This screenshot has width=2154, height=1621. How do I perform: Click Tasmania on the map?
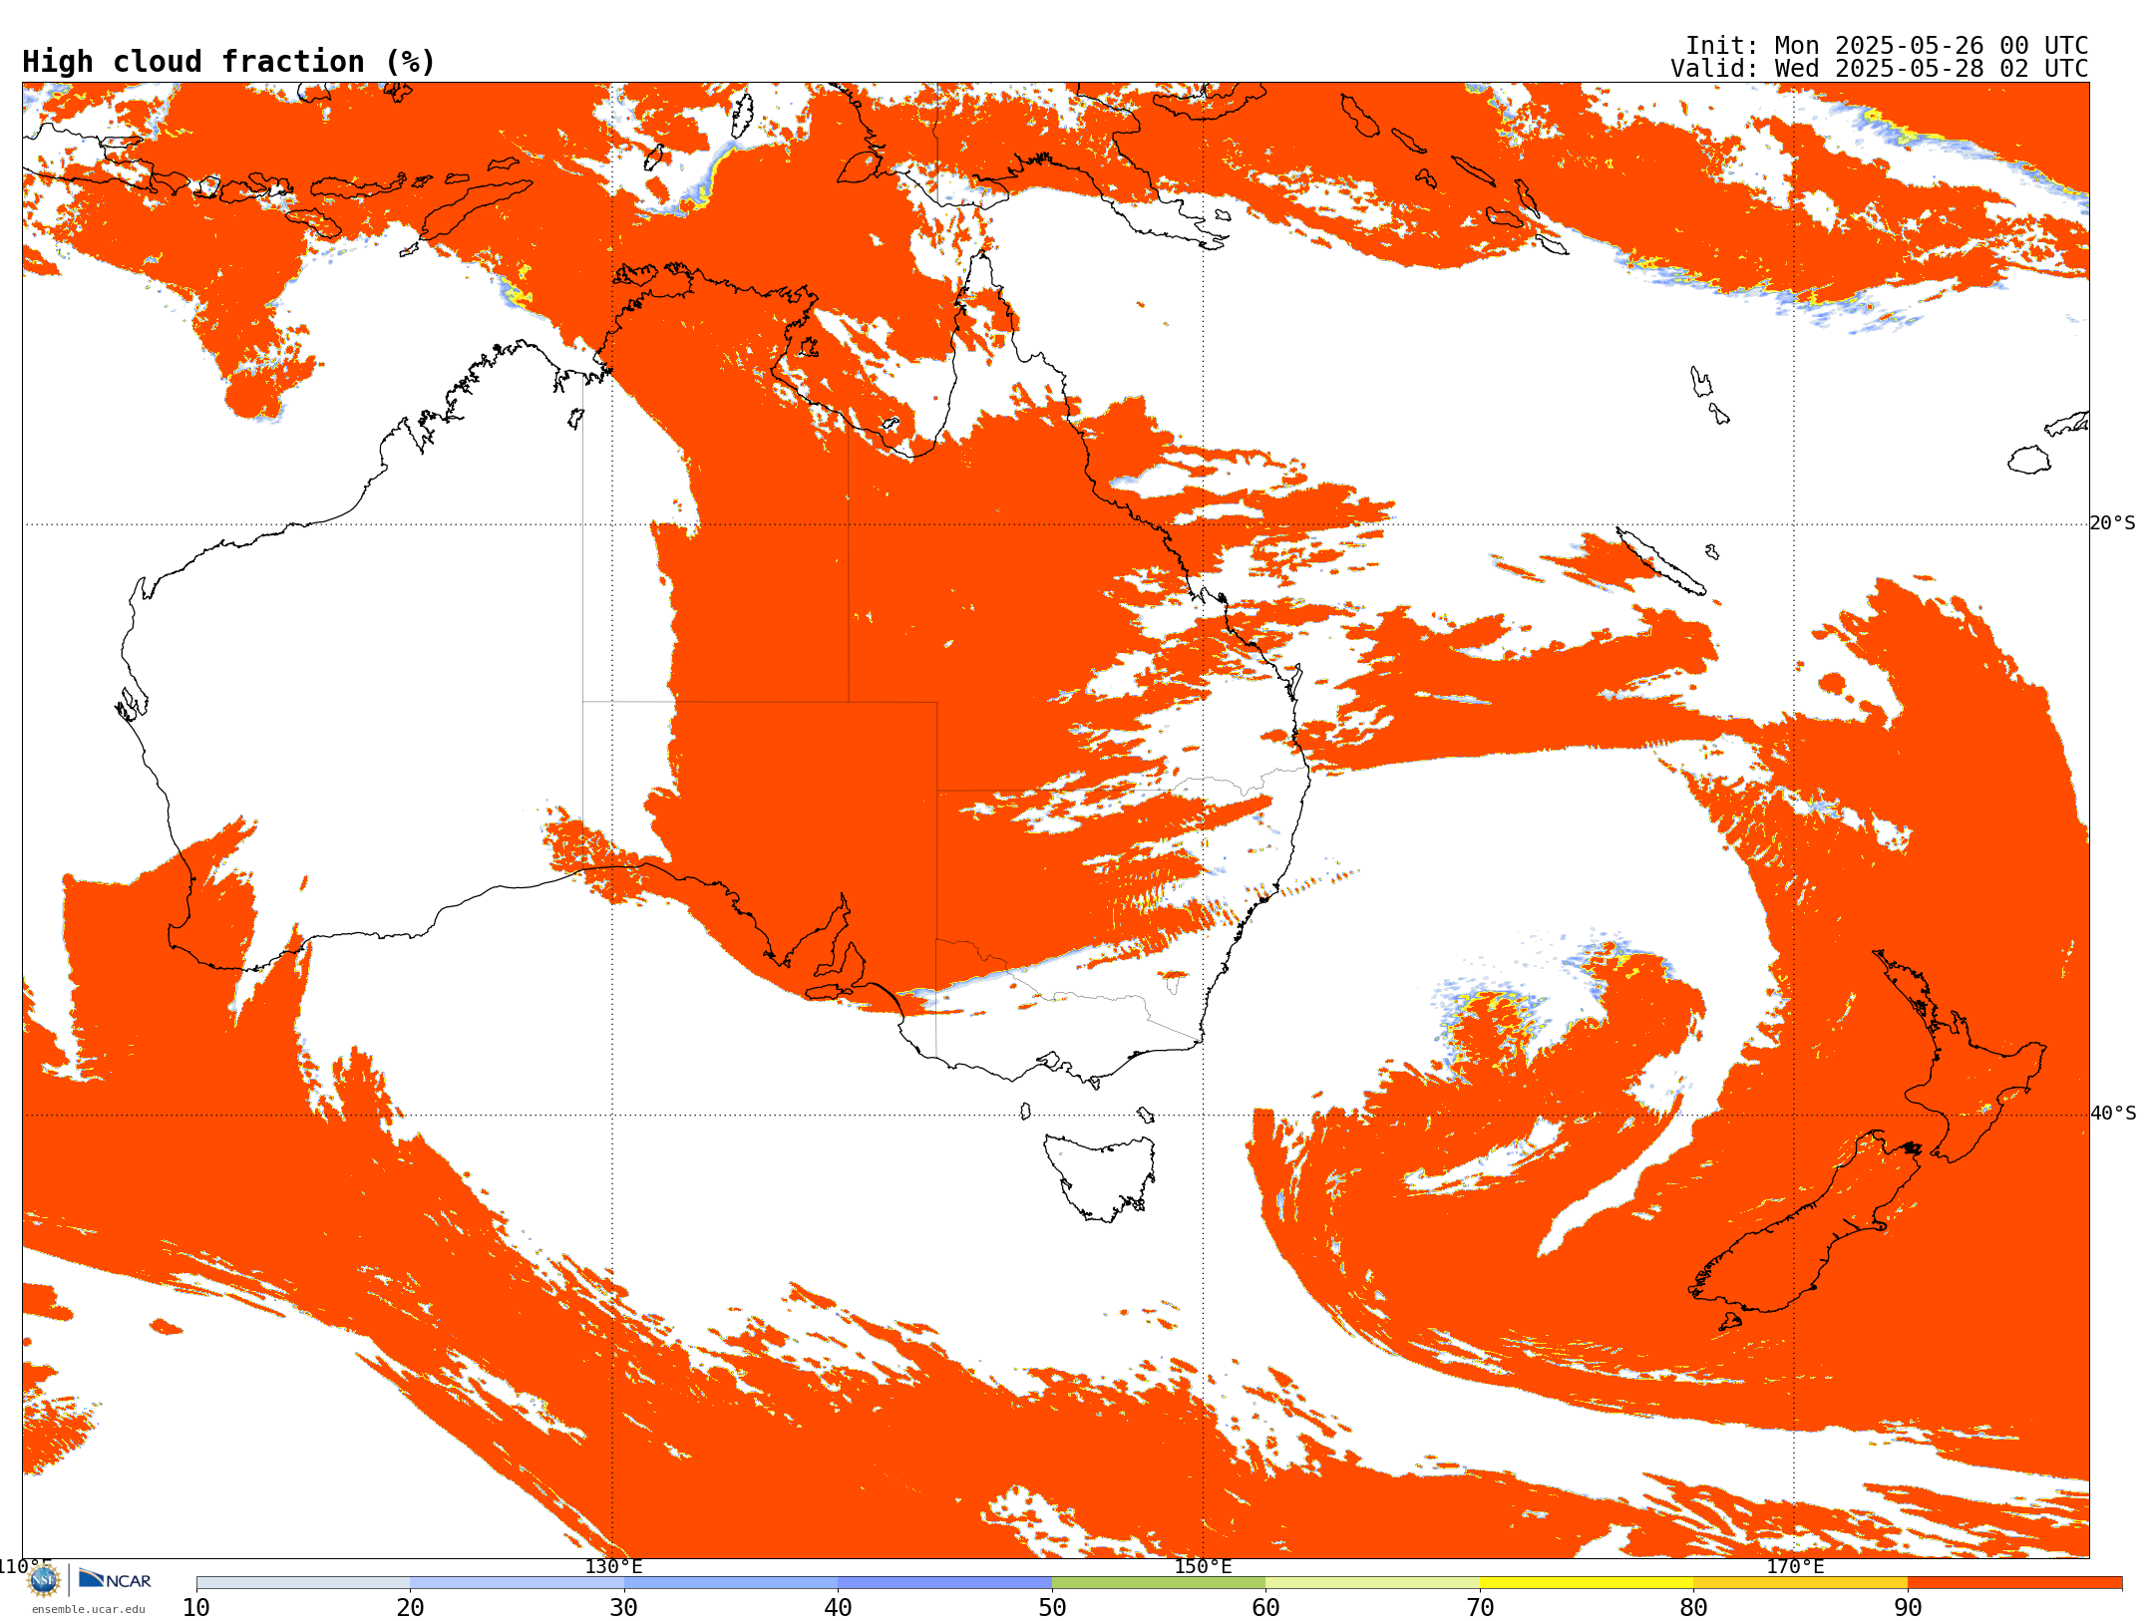[1100, 1176]
